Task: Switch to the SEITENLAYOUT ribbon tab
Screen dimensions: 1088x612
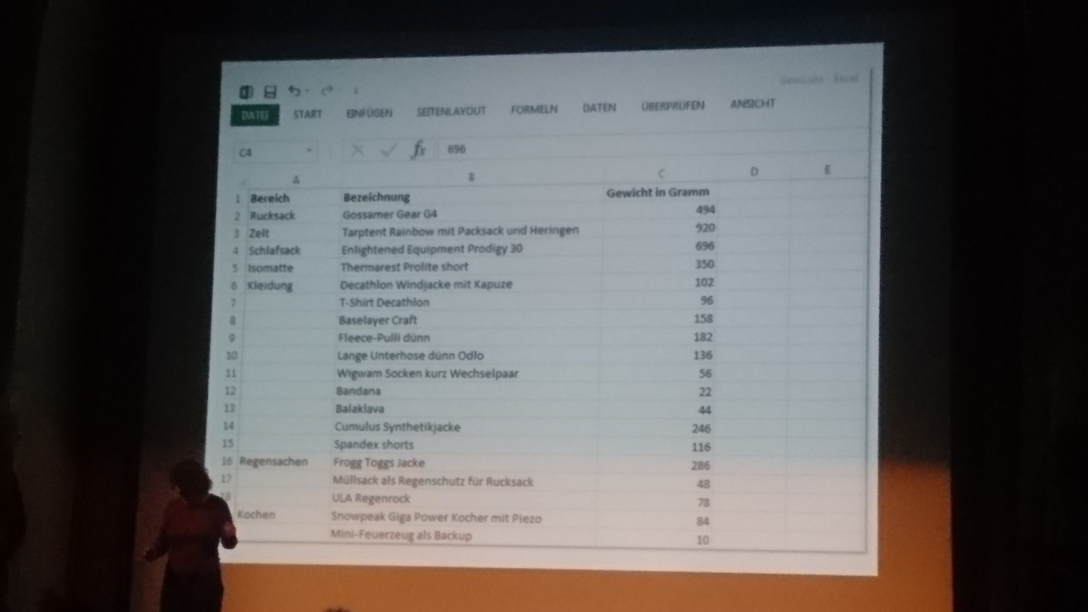Action: tap(451, 111)
